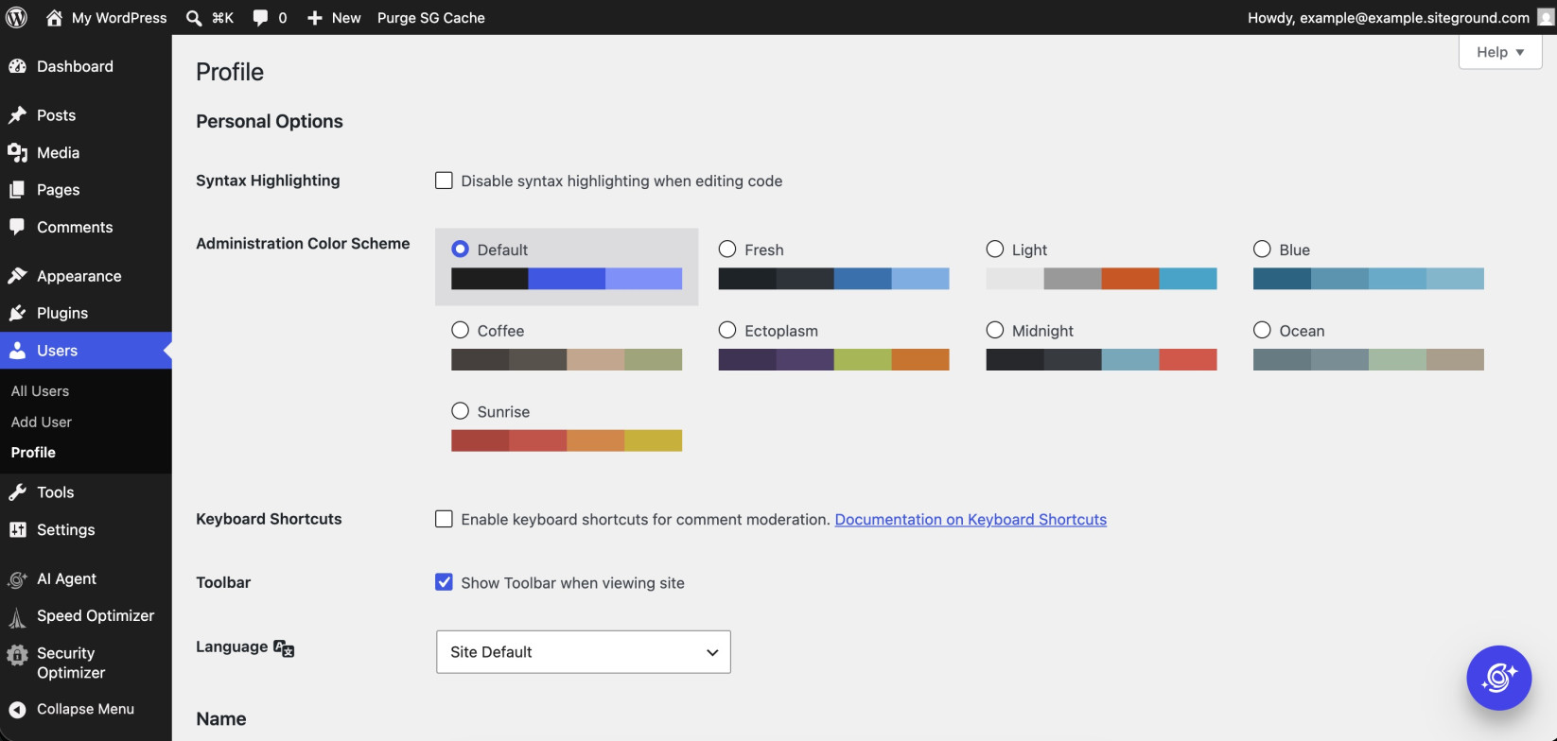This screenshot has height=741, width=1557.
Task: Click the Collapse Menu arrow icon
Action: click(17, 710)
